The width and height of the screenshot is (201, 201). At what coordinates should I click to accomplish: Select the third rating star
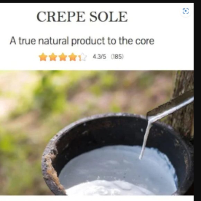[63, 57]
